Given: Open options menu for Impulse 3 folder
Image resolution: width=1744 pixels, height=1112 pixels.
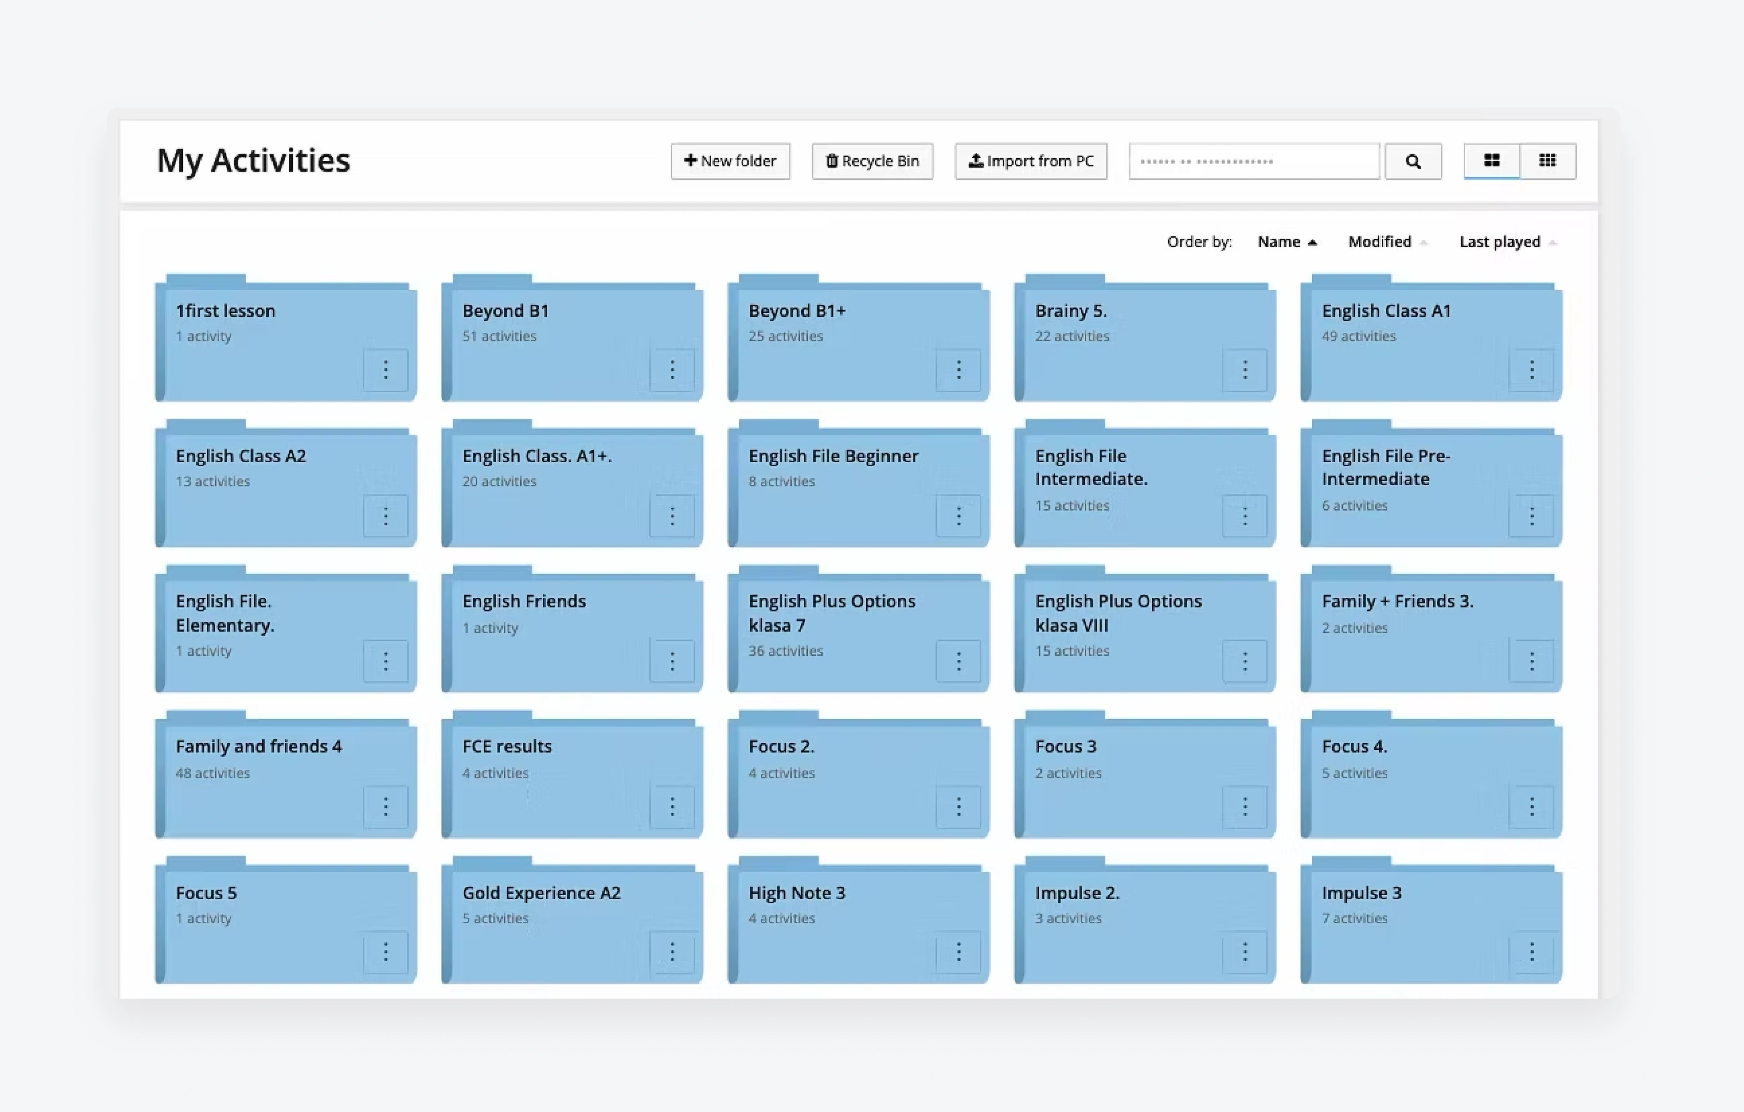Looking at the screenshot, I should point(1531,952).
